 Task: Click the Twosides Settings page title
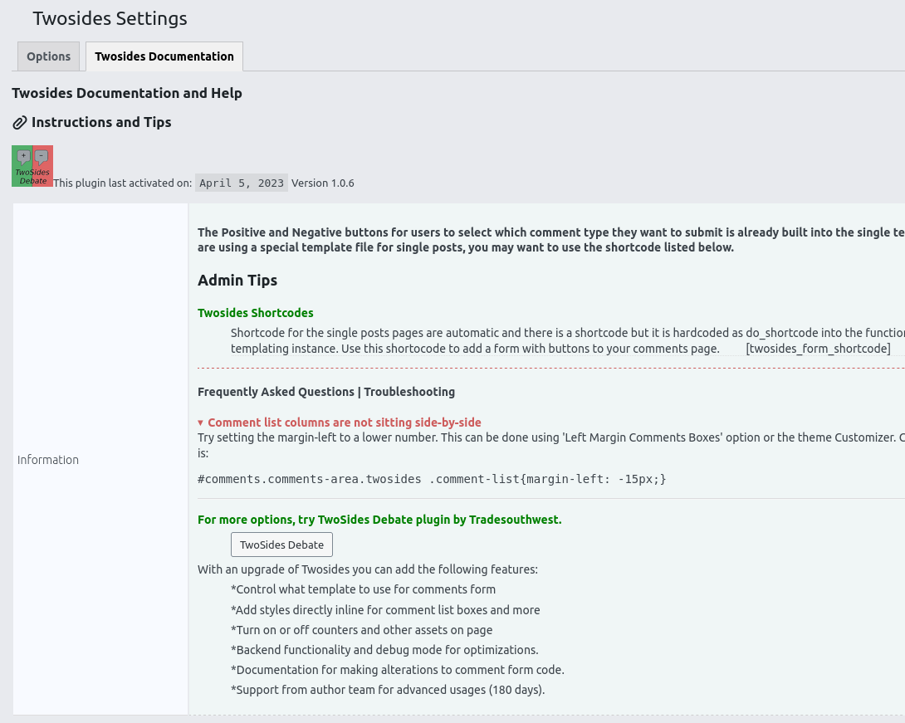(110, 18)
